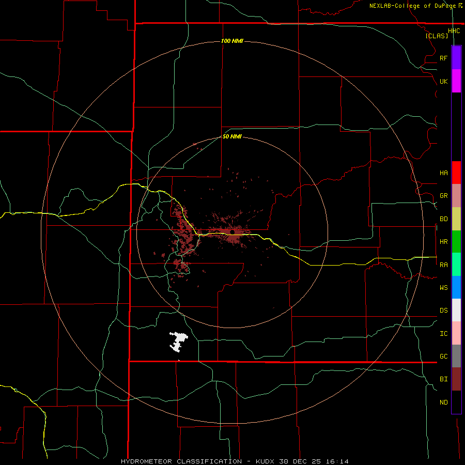The image size is (465, 465).
Task: Click the HR legend label
Action: point(443,242)
